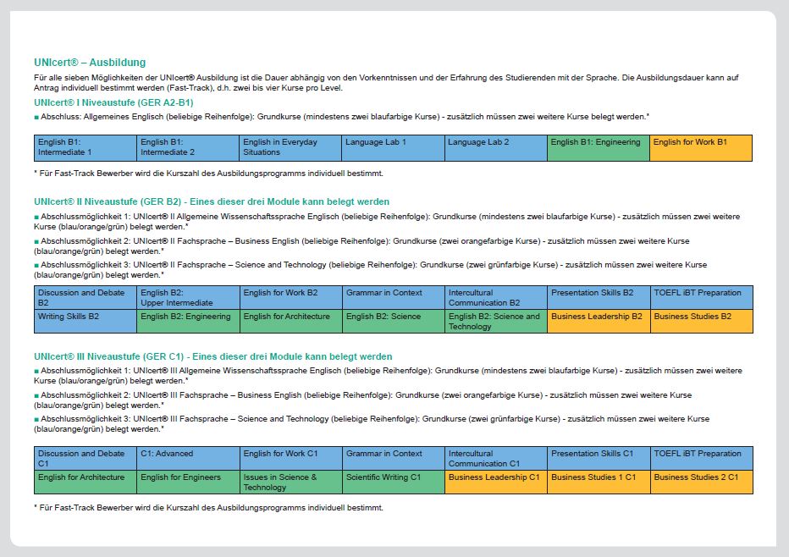Select the Business Studies 2 C1 cell
The image size is (789, 557).
click(x=702, y=482)
